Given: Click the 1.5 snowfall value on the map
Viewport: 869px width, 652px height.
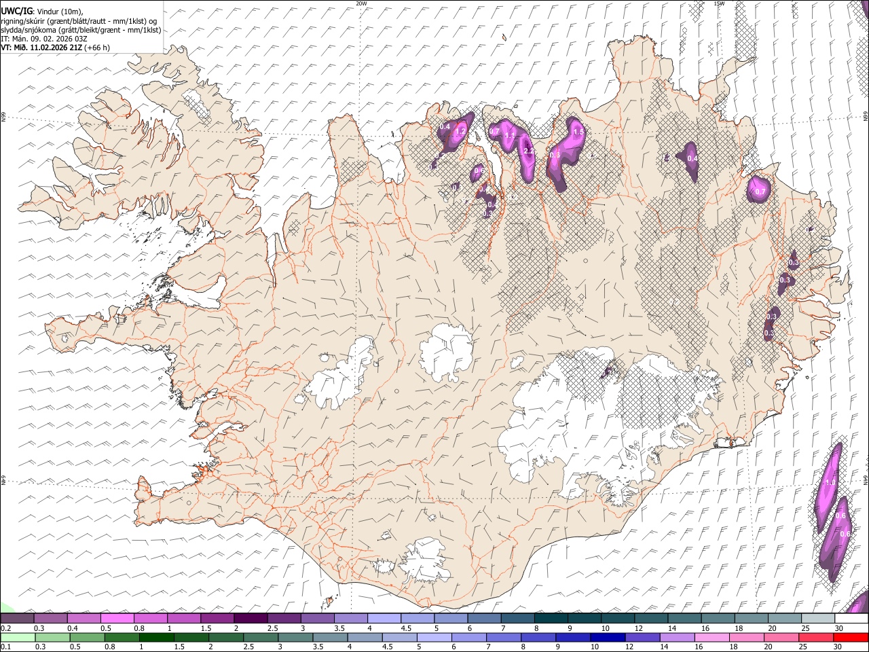Looking at the screenshot, I should point(578,132).
